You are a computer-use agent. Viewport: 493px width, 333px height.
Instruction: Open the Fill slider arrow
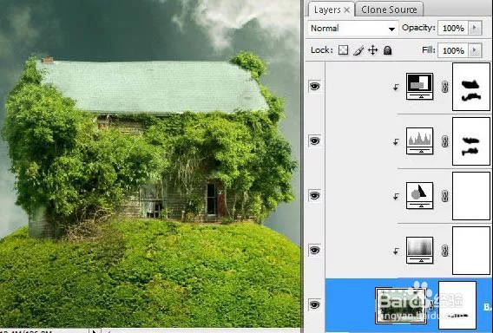pyautogui.click(x=475, y=50)
